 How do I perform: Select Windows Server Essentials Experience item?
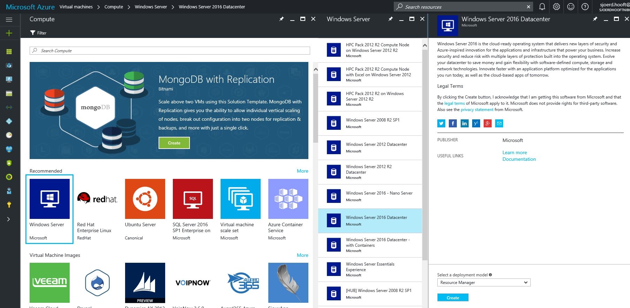(370, 269)
